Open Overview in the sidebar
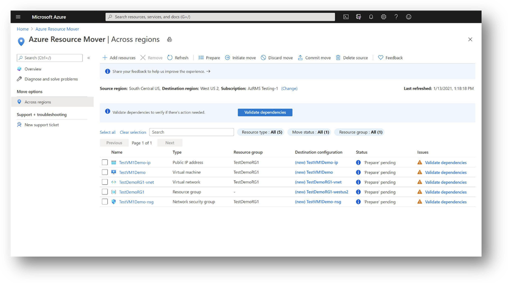This screenshot has width=508, height=283. 33,69
